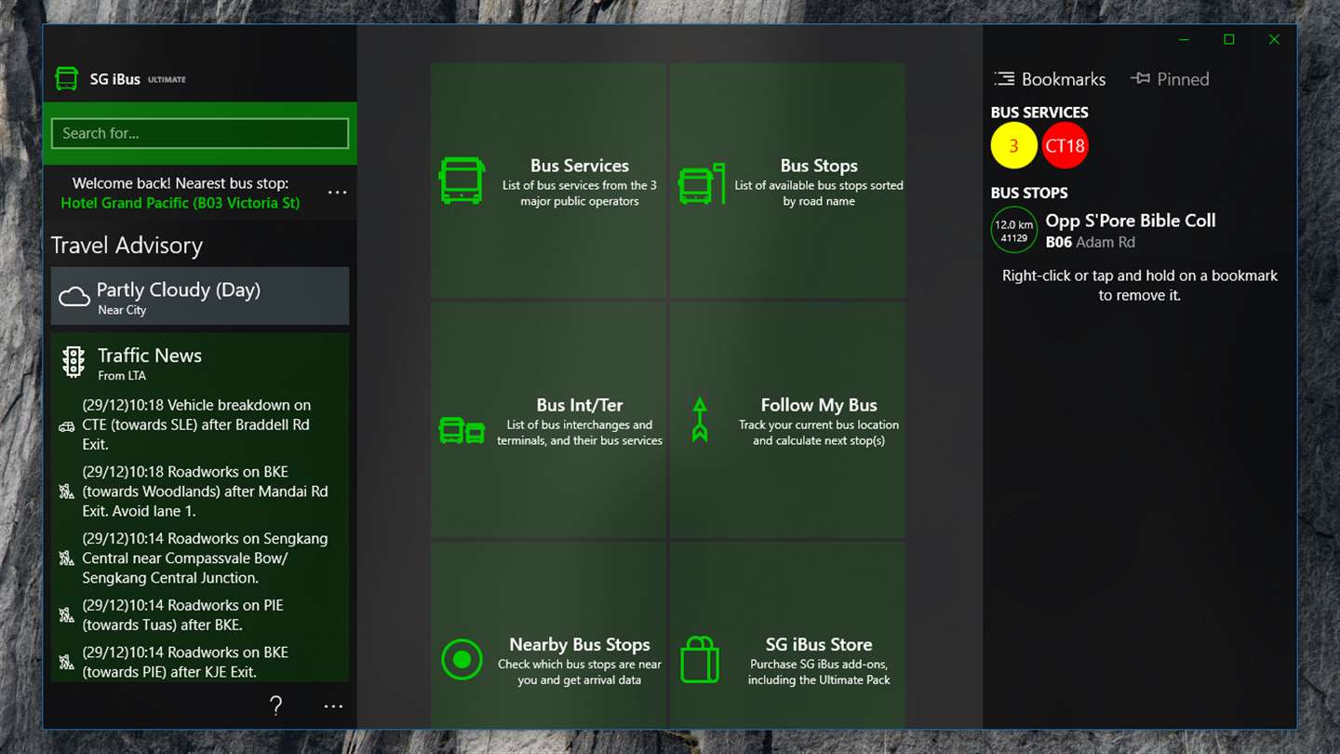Click the Bus Int/Ter double bus icon
This screenshot has height=754, width=1340.
[x=462, y=431]
